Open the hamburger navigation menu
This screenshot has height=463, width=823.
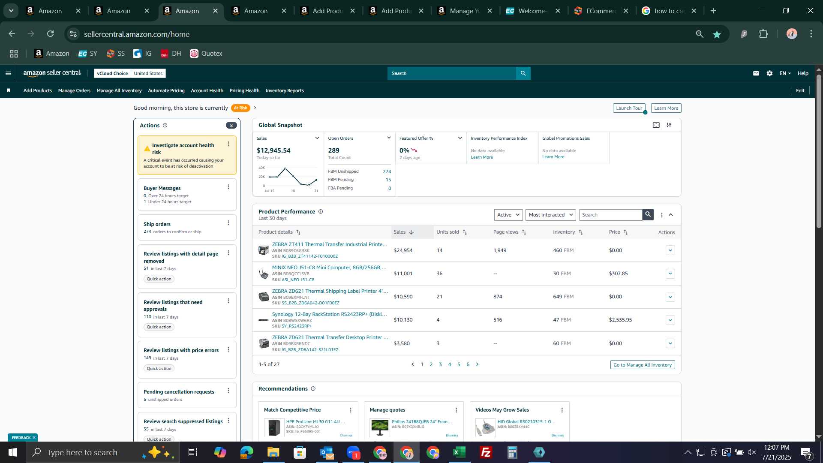coord(8,73)
